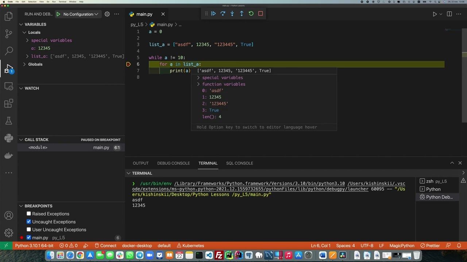Open notifications bell in status bar
Viewport: 467px width, 262px height.
tap(459, 246)
